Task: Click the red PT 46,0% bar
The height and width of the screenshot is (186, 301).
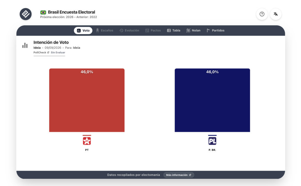Action: [x=87, y=100]
